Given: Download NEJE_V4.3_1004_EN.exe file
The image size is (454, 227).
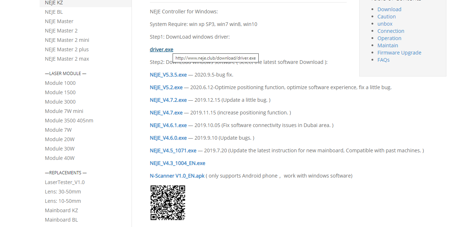Looking at the screenshot, I should pyautogui.click(x=177, y=163).
